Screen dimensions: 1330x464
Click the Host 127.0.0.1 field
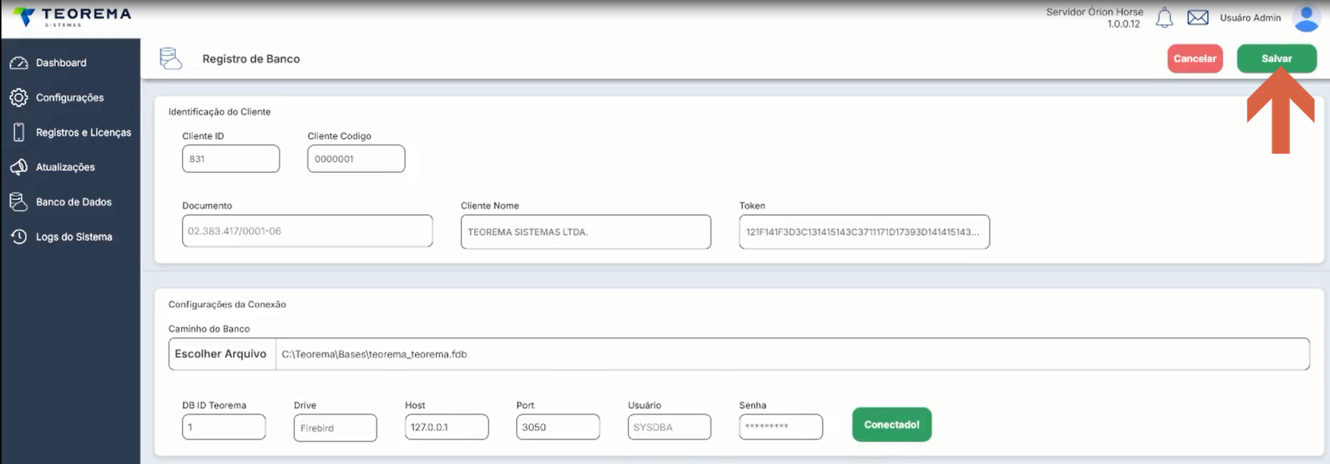tap(447, 427)
